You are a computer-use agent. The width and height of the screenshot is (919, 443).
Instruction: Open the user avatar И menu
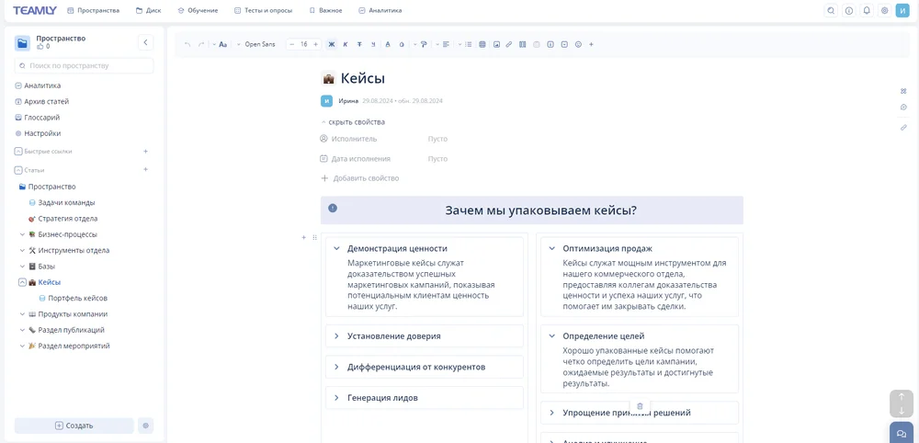click(x=902, y=10)
